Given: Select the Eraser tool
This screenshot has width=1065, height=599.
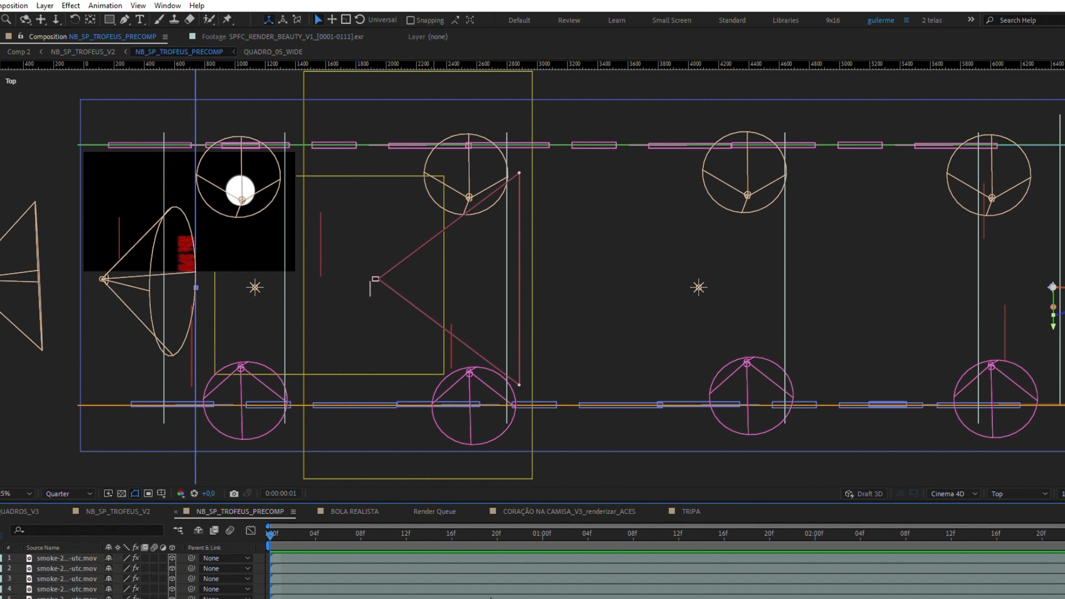Looking at the screenshot, I should (x=189, y=19).
